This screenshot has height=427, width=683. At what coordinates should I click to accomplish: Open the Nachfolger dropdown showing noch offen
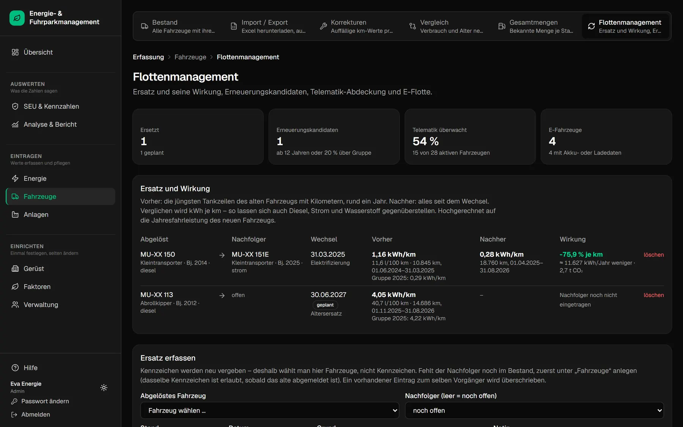(534, 411)
